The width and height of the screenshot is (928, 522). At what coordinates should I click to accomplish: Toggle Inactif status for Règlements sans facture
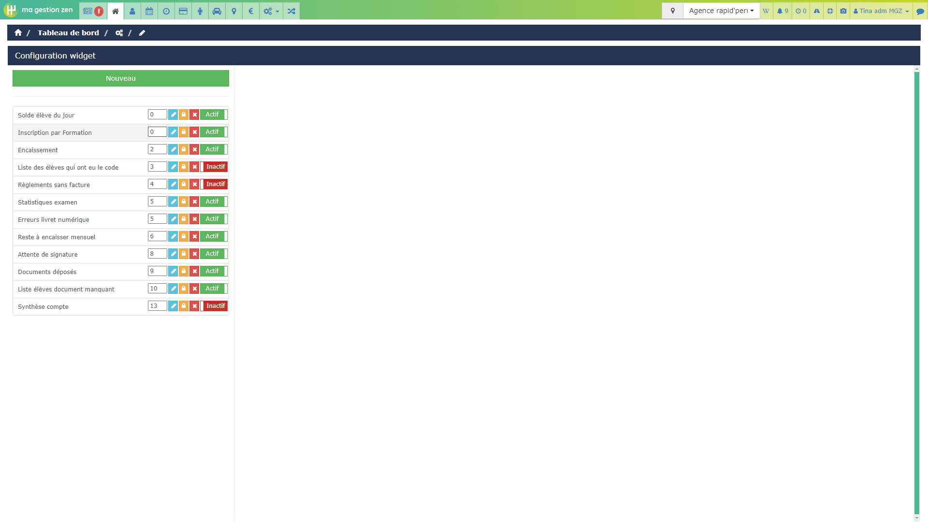pos(214,184)
